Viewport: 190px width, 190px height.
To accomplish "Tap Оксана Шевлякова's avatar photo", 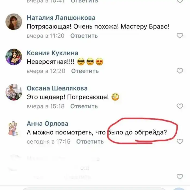I will 14,92.
